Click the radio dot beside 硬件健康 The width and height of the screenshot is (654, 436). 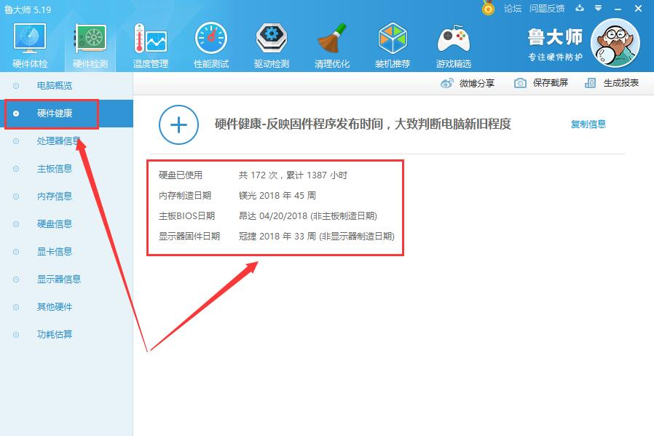(x=16, y=114)
